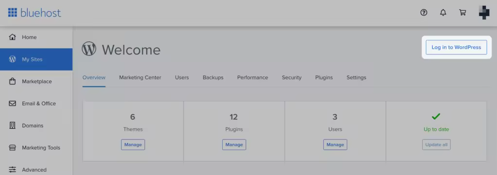
Task: Click the number 3 above Users
Action: 335,117
